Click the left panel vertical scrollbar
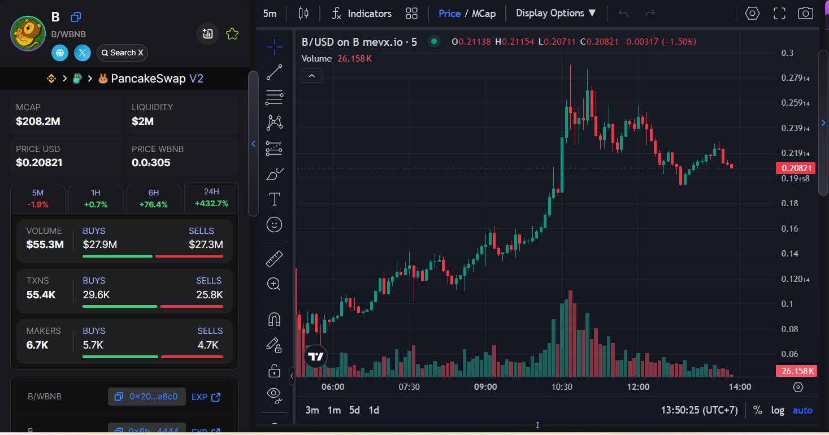The height and width of the screenshot is (435, 829). coord(253,143)
